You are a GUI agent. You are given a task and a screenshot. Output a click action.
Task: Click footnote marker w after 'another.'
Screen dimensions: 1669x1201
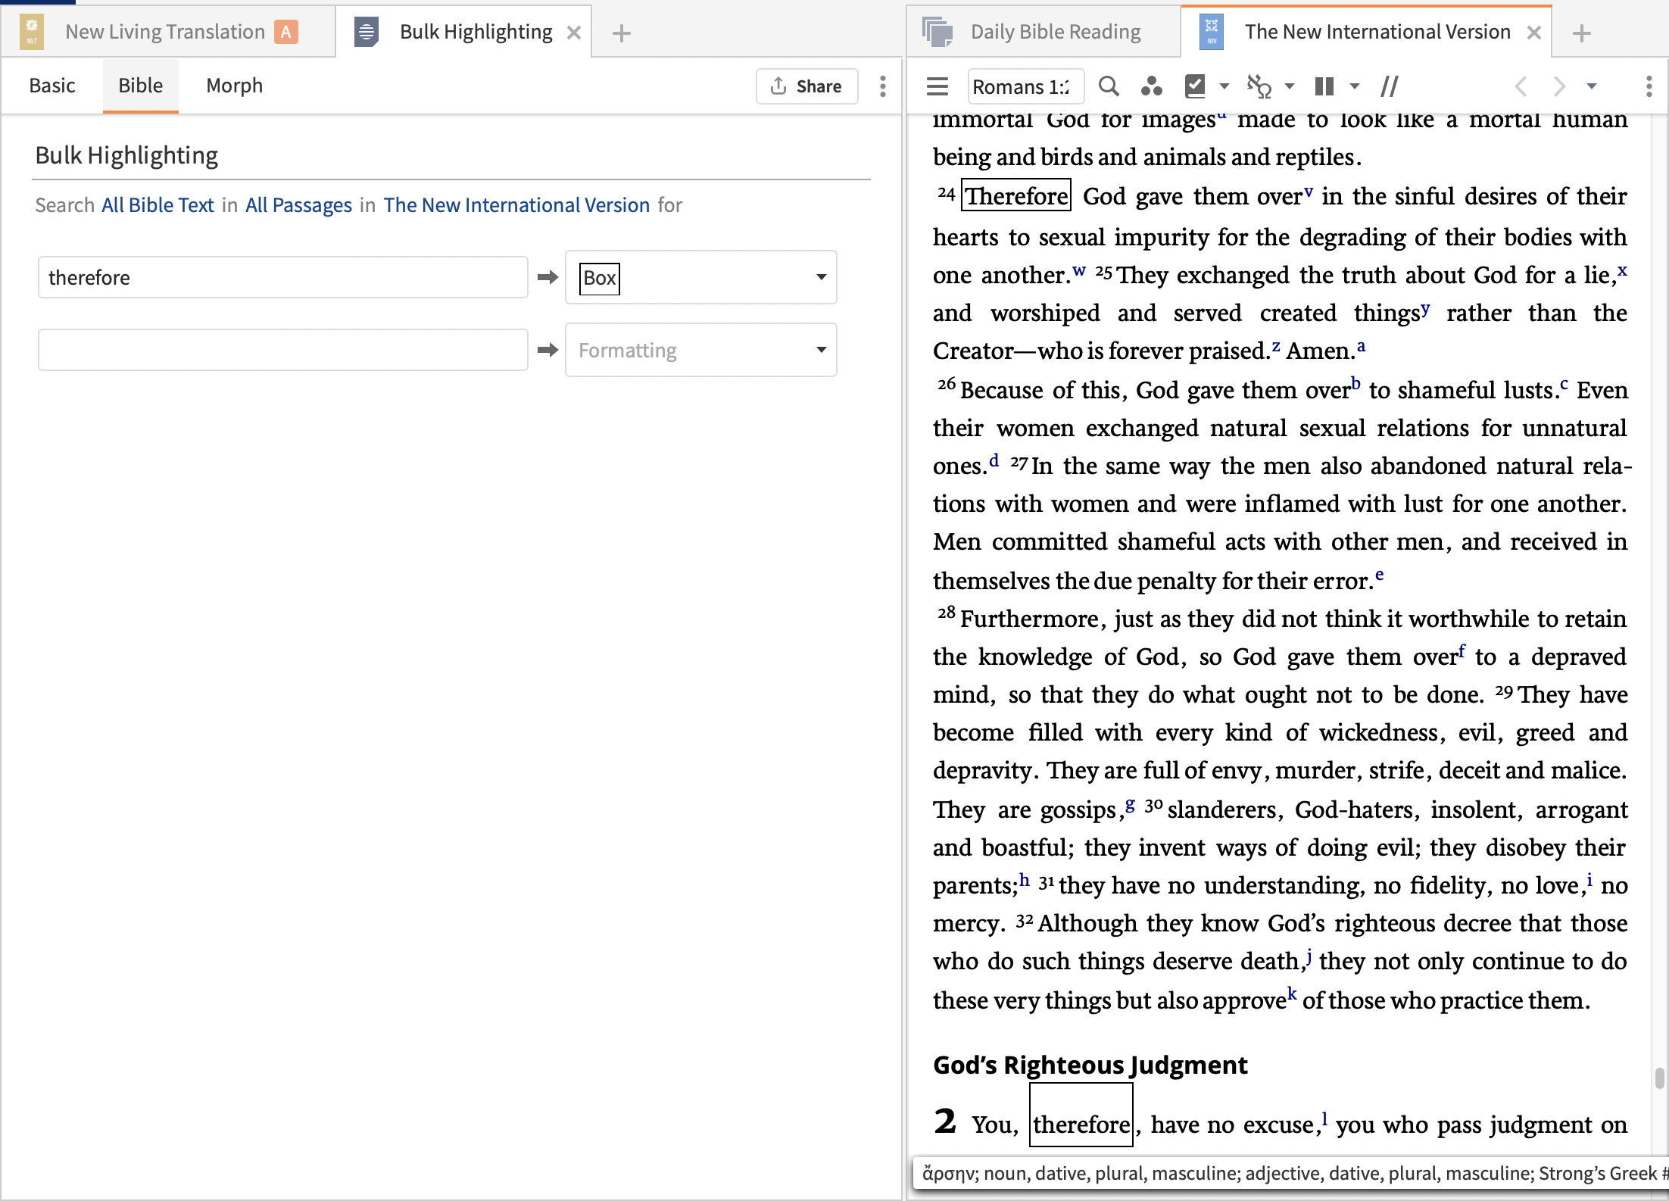click(x=1079, y=270)
